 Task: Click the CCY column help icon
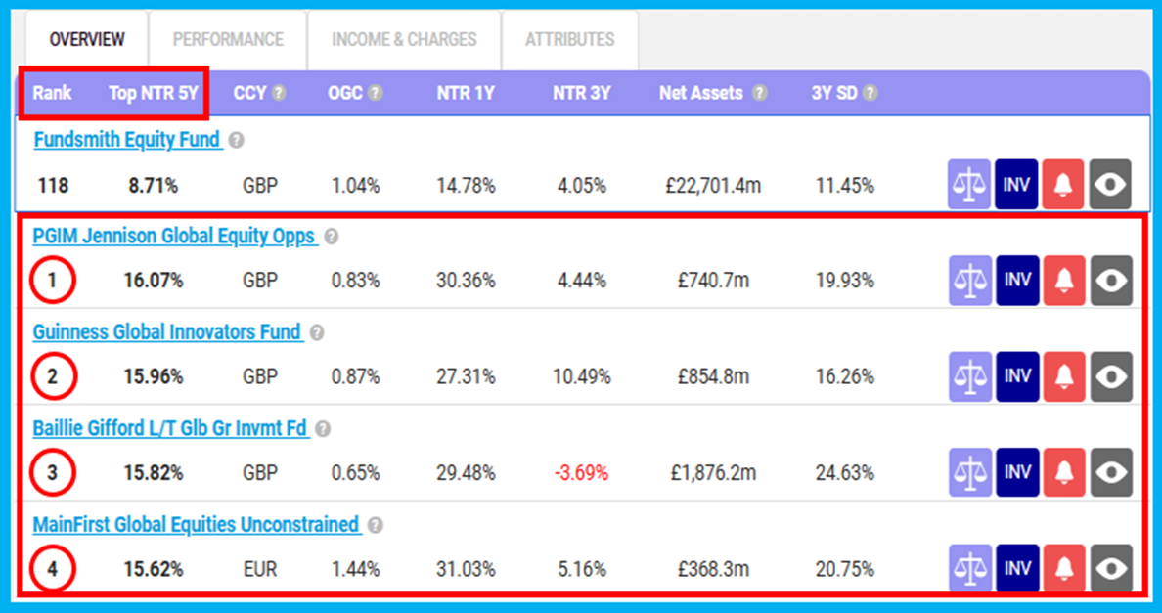pyautogui.click(x=280, y=93)
